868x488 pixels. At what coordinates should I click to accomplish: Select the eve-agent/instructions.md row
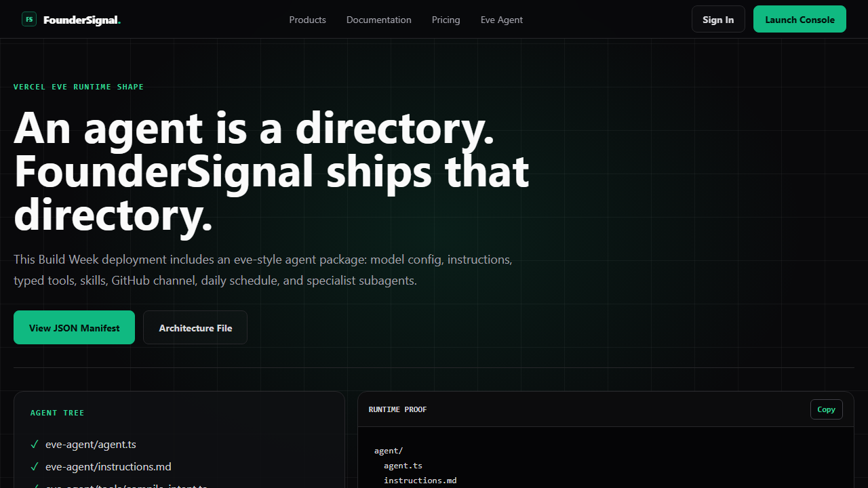179,467
